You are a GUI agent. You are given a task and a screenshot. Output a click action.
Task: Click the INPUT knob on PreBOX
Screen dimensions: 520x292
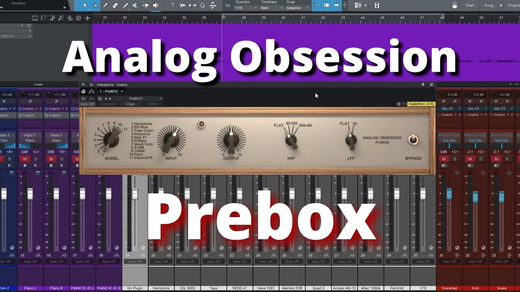(171, 140)
